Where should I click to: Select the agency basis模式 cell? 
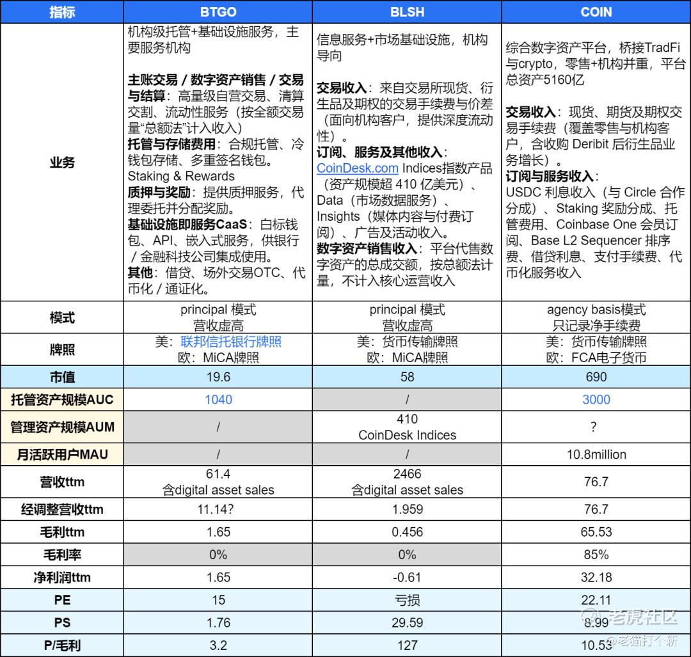[x=596, y=317]
